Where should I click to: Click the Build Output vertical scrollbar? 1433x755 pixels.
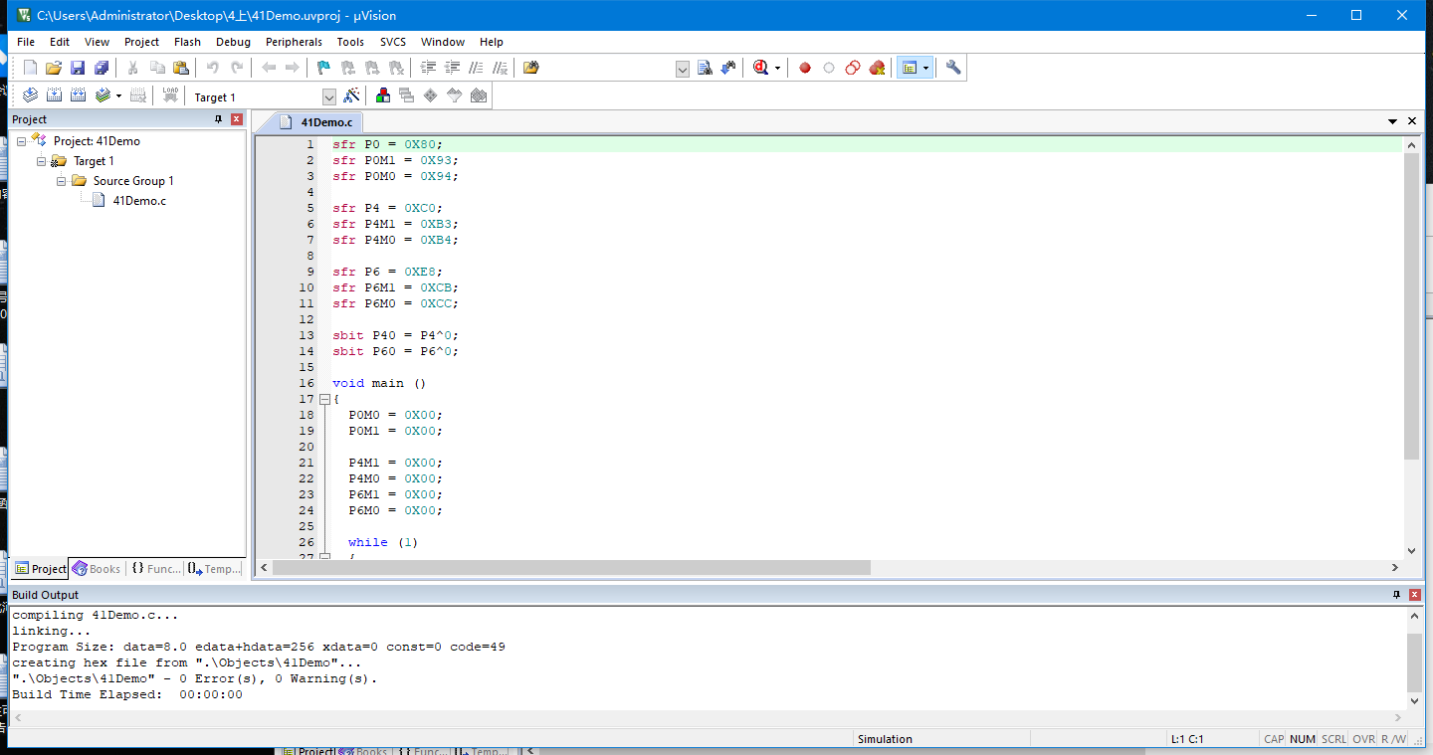[1414, 661]
